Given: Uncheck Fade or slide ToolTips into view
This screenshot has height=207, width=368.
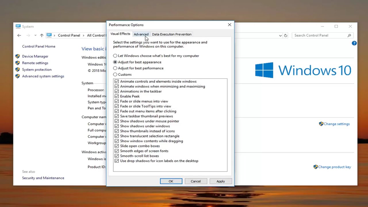Looking at the screenshot, I should tap(117, 106).
